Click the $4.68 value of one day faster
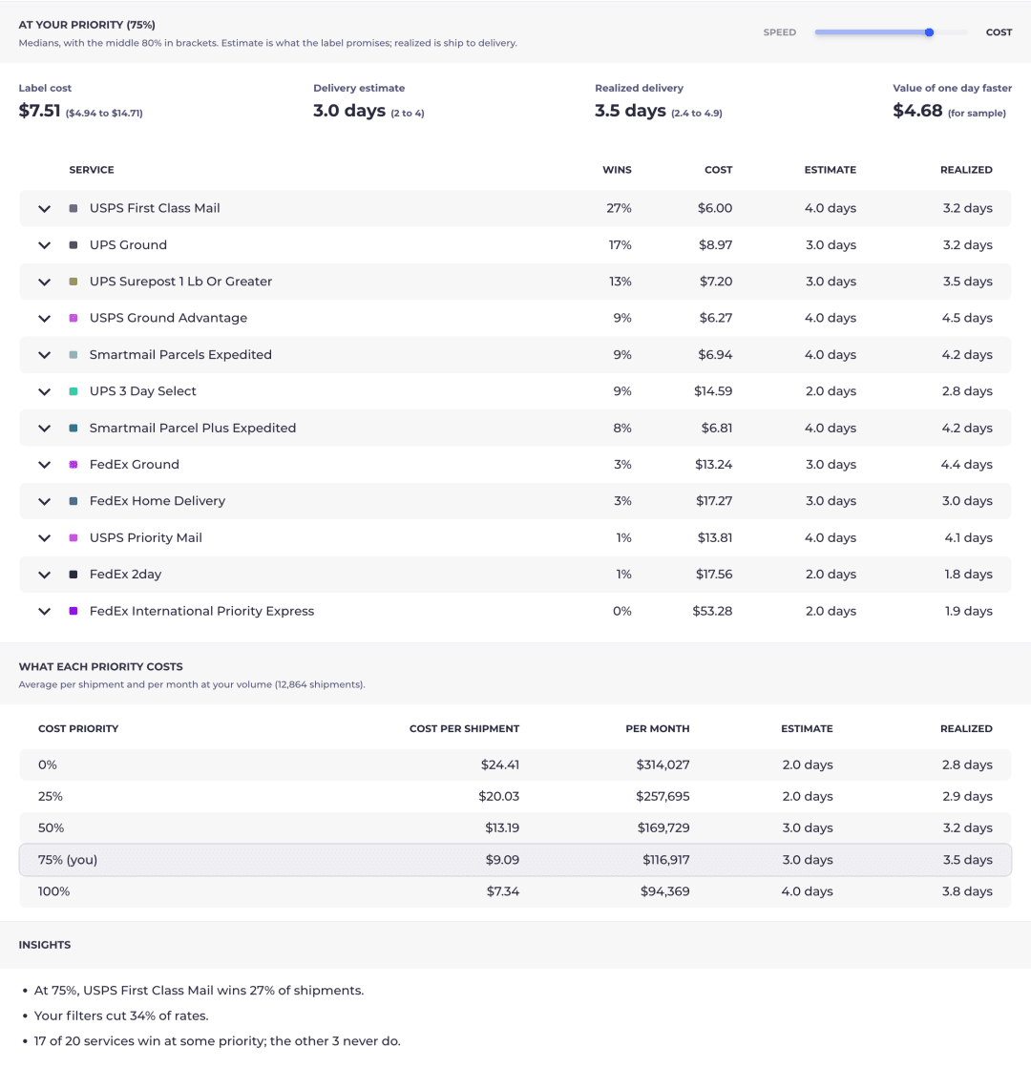1031x1068 pixels. (918, 111)
